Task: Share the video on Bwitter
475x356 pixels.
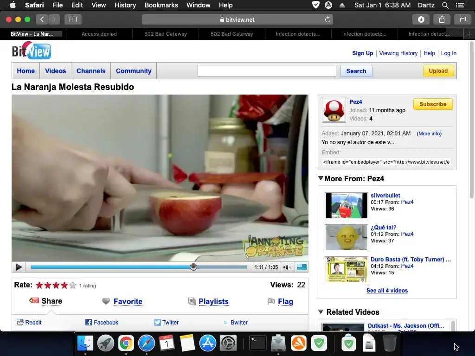Action: (x=236, y=323)
